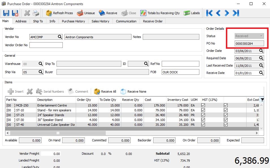Open the Labels toolbar item
This screenshot has height=168, width=270.
pos(191,13)
